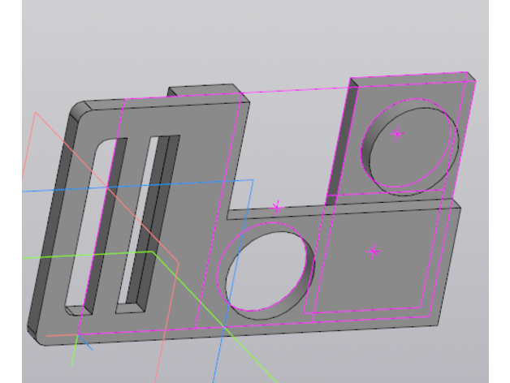Click the blue horizontal axis line
Screen dimensions: 510x383
(x=65, y=190)
